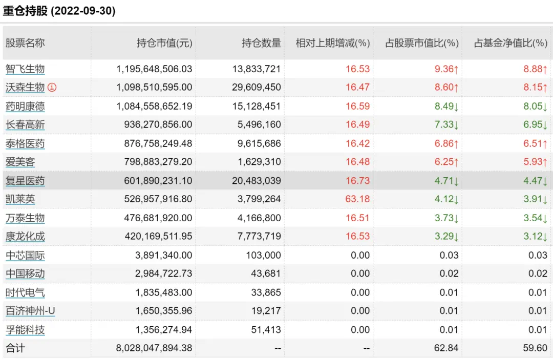
Task: Open the 中国移动 stock link
Action: (25, 273)
